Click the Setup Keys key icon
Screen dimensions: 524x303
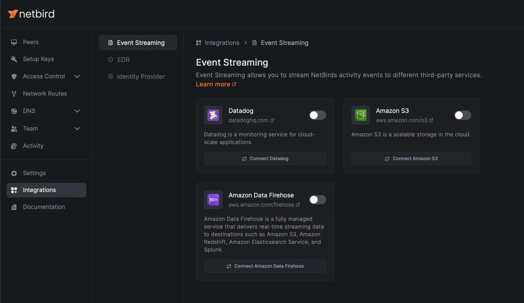[14, 59]
